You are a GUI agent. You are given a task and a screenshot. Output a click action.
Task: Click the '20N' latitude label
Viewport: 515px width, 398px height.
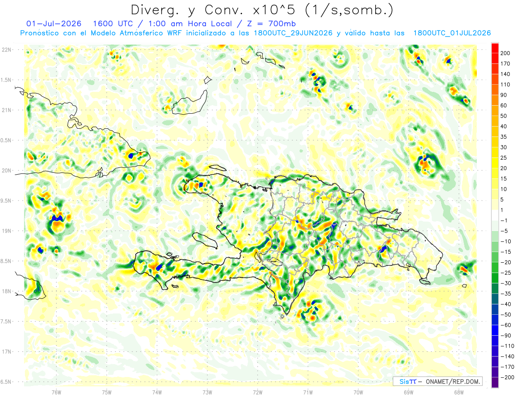[6, 170]
